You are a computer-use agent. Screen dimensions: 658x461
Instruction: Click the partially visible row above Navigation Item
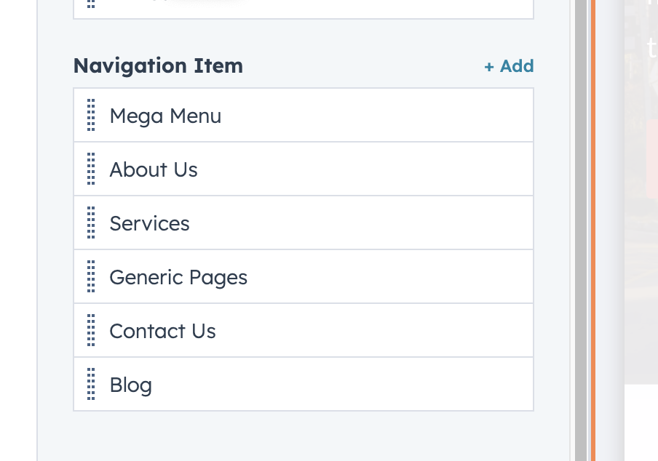(x=304, y=8)
